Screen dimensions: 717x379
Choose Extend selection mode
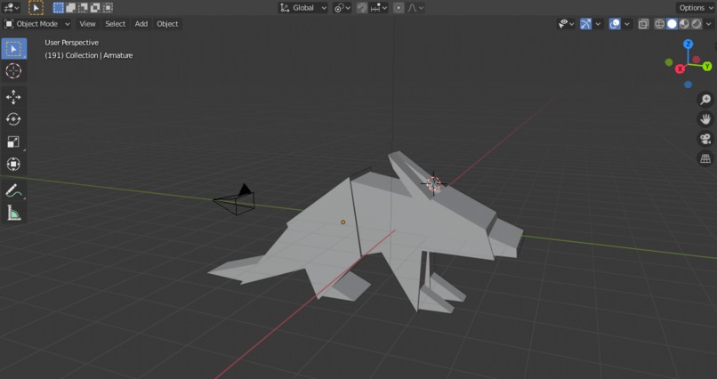coord(71,7)
